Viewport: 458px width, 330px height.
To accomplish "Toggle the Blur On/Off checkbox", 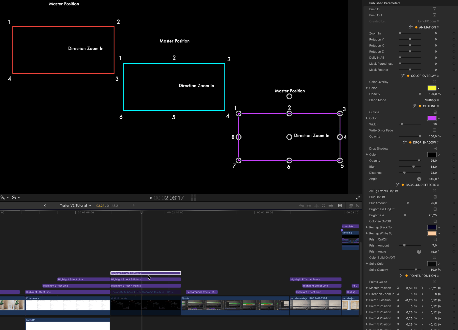I will (435, 197).
